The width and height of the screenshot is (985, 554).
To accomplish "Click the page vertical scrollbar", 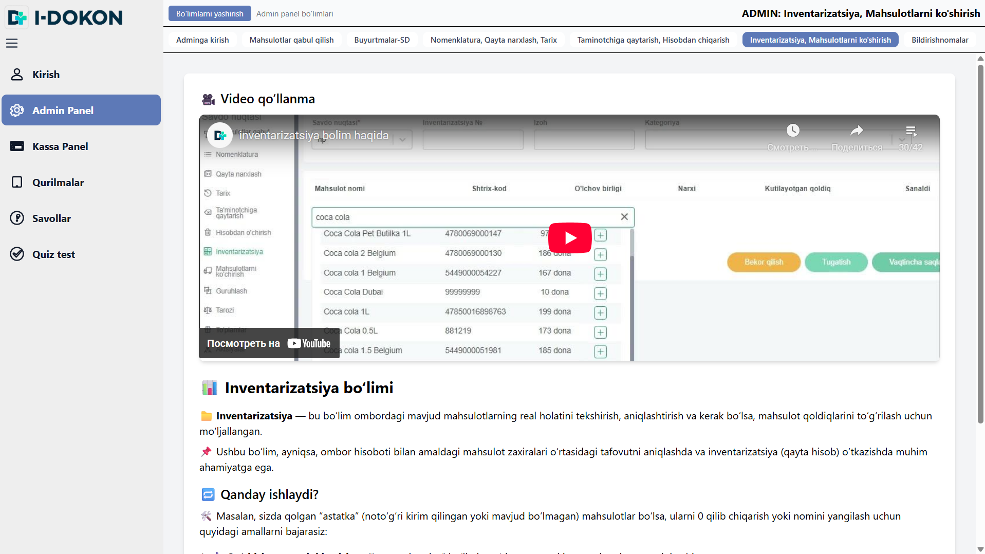I will tap(980, 242).
